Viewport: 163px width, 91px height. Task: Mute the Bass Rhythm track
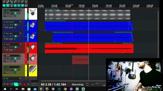coord(10,25)
